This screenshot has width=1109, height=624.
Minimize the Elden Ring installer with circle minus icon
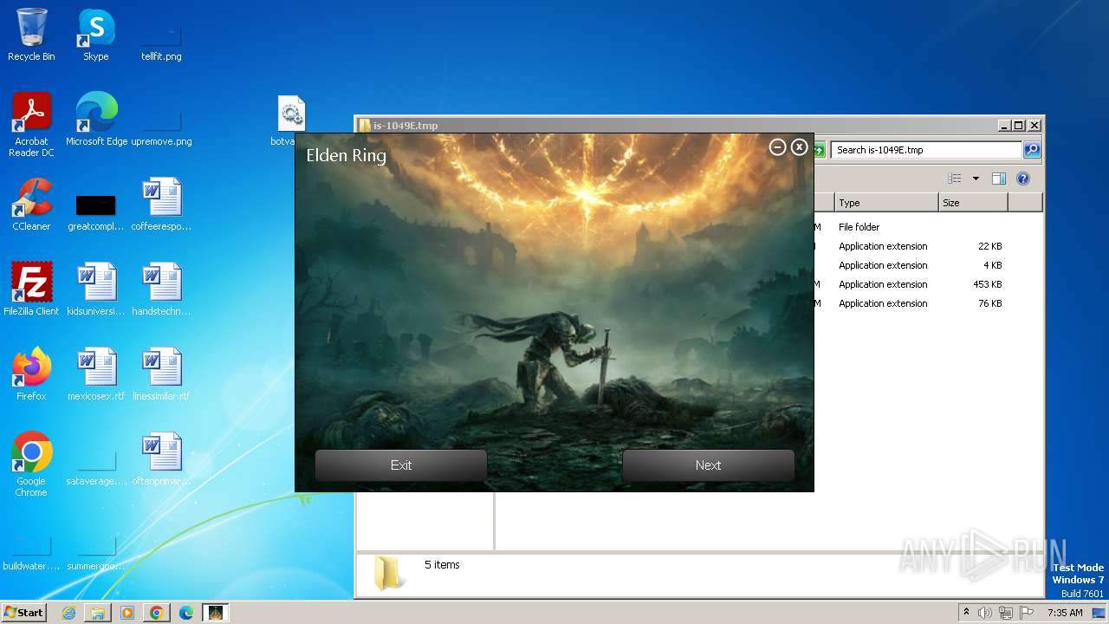777,147
